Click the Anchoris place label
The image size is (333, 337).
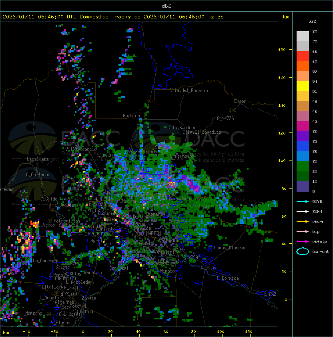pyautogui.click(x=94, y=273)
